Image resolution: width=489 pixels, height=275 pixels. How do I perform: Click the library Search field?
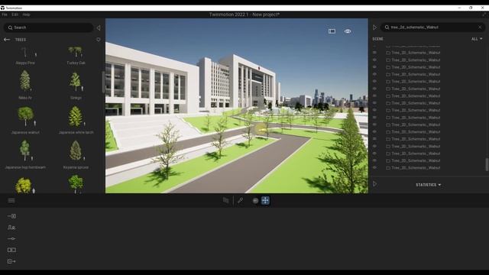point(49,27)
